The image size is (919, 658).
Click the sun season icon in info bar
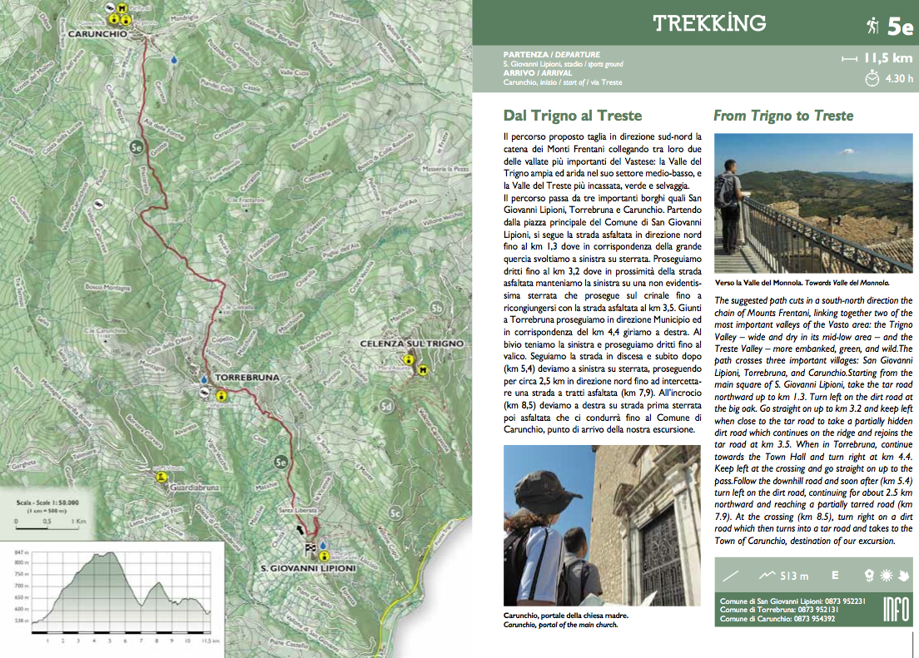coord(886,575)
